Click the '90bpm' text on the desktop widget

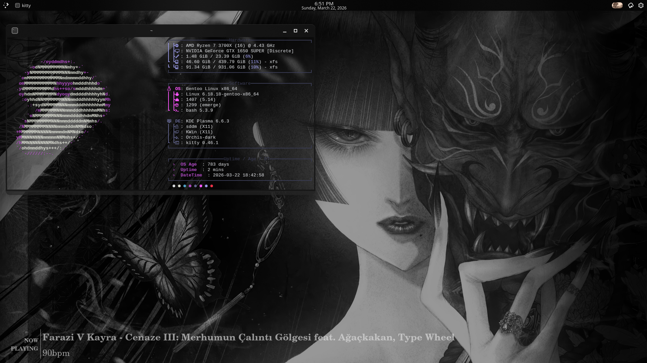coord(56,353)
